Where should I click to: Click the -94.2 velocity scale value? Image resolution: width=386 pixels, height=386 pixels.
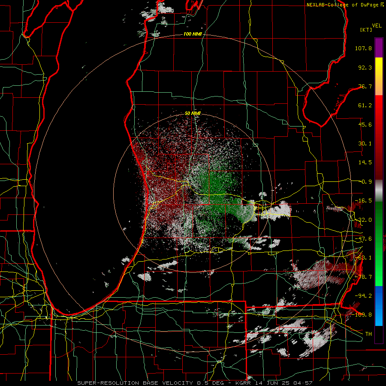click(363, 296)
